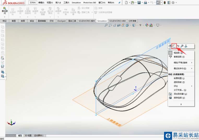This screenshot has height=140, width=199.
Task: Switch to the SOLIDWORKS MBD tab
Action: click(x=118, y=21)
